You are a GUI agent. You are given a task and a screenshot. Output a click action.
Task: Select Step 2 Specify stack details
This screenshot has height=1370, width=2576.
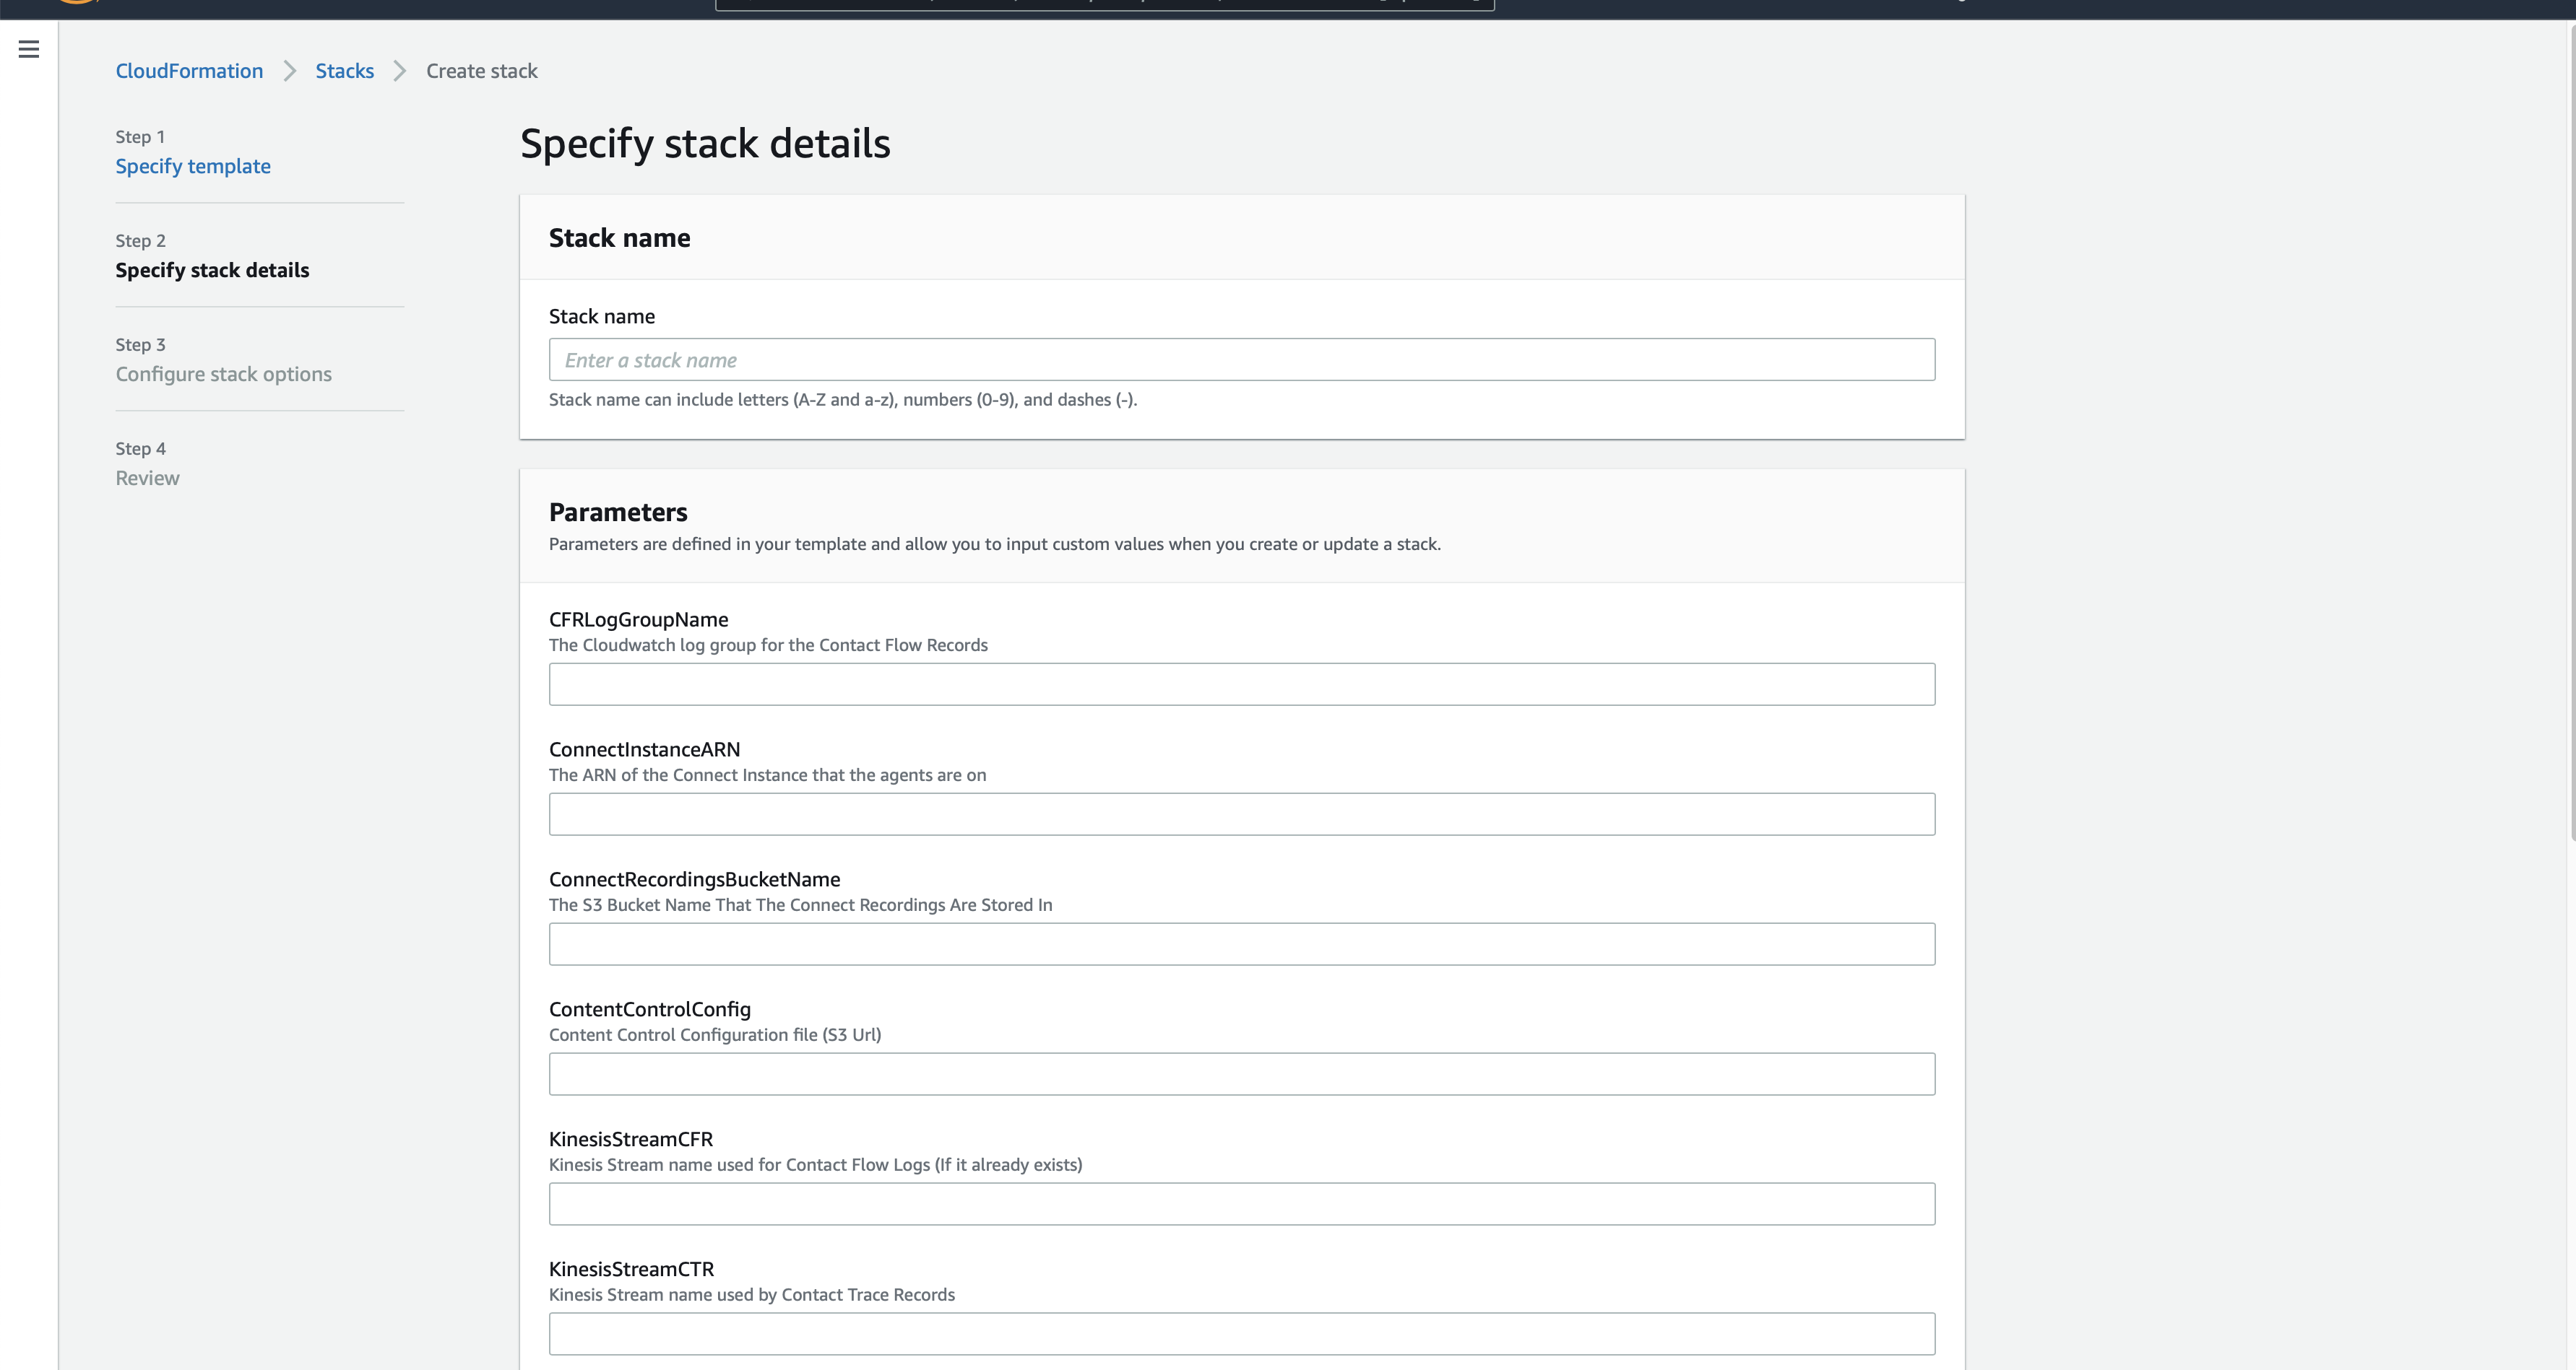tap(212, 270)
